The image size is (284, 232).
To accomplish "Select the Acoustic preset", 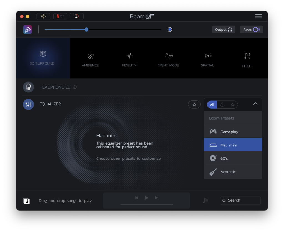I will 233,172.
